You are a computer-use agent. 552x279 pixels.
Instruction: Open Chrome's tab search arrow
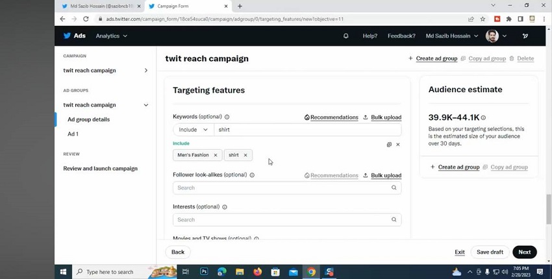pos(493,6)
